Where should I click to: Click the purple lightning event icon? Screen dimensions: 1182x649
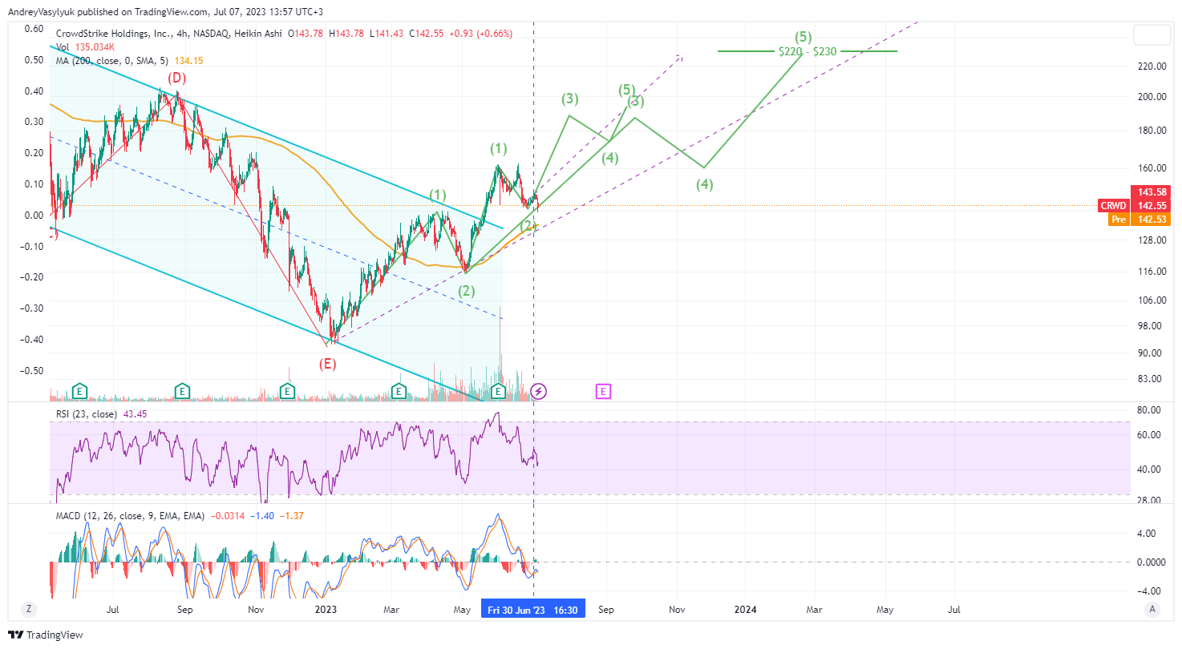[540, 391]
